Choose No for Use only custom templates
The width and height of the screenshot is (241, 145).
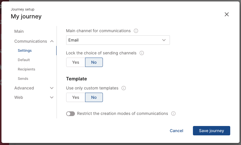coord(94,97)
